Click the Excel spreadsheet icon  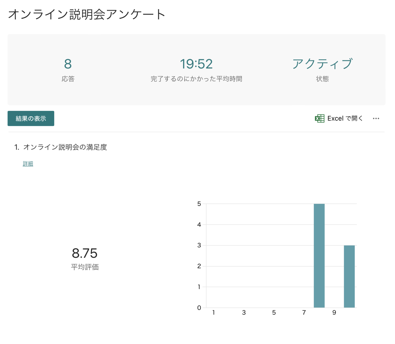pos(319,118)
